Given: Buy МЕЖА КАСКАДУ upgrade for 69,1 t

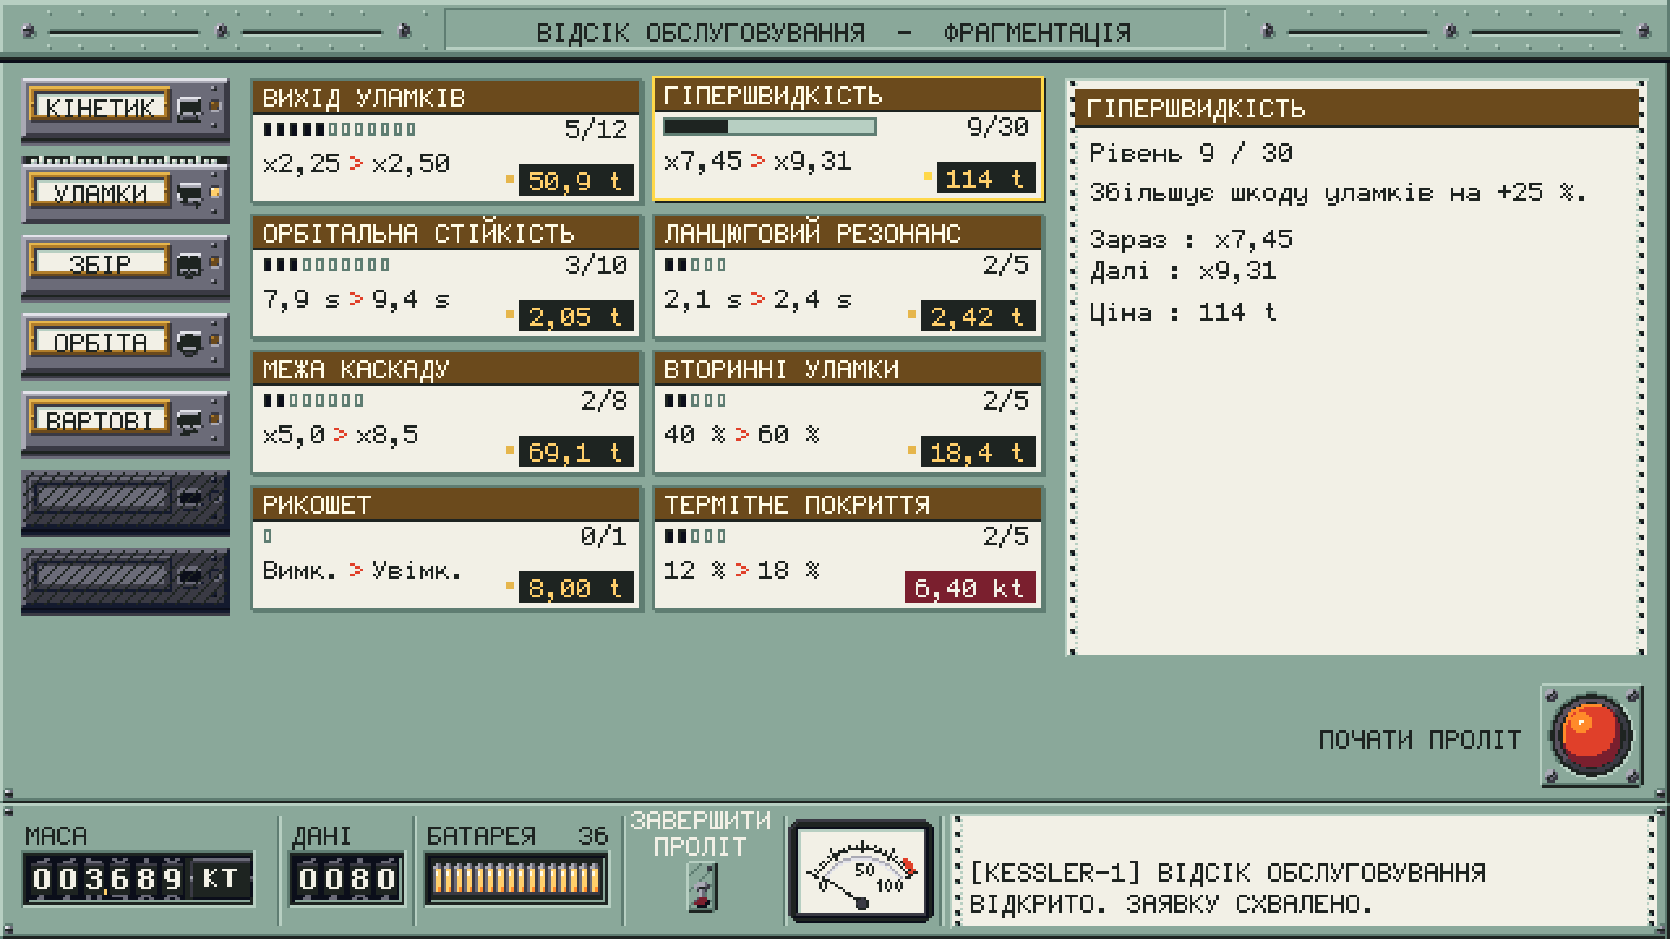Looking at the screenshot, I should click(x=576, y=452).
